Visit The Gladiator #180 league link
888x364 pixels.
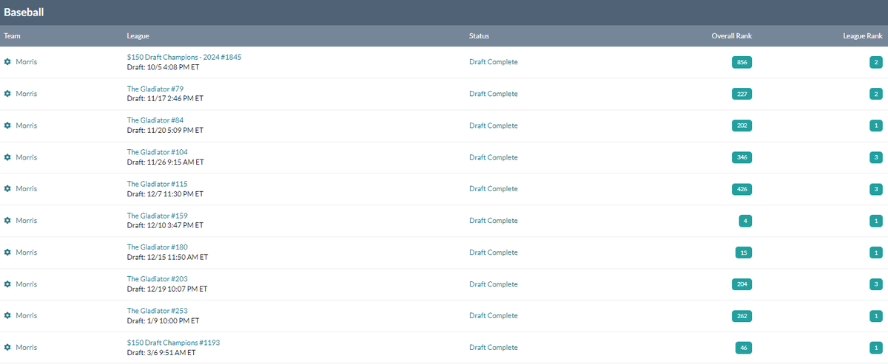coord(158,247)
